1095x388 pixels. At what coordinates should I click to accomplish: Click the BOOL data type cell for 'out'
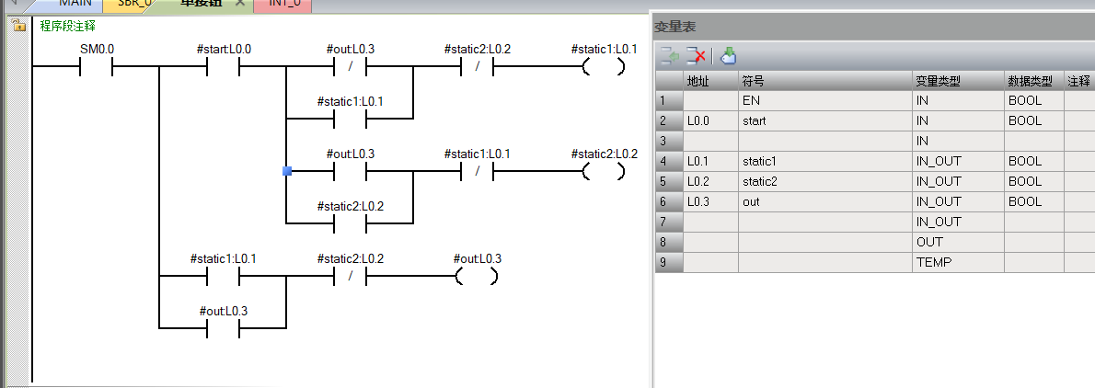(1033, 201)
